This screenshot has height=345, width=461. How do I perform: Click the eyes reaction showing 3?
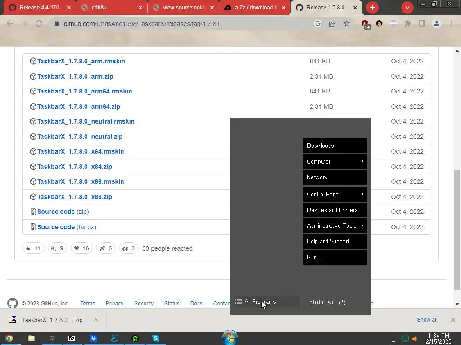click(x=129, y=248)
